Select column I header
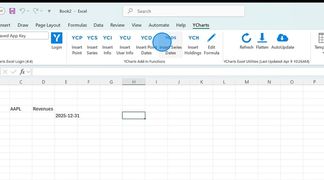This screenshot has width=324, height=180. (x=156, y=82)
